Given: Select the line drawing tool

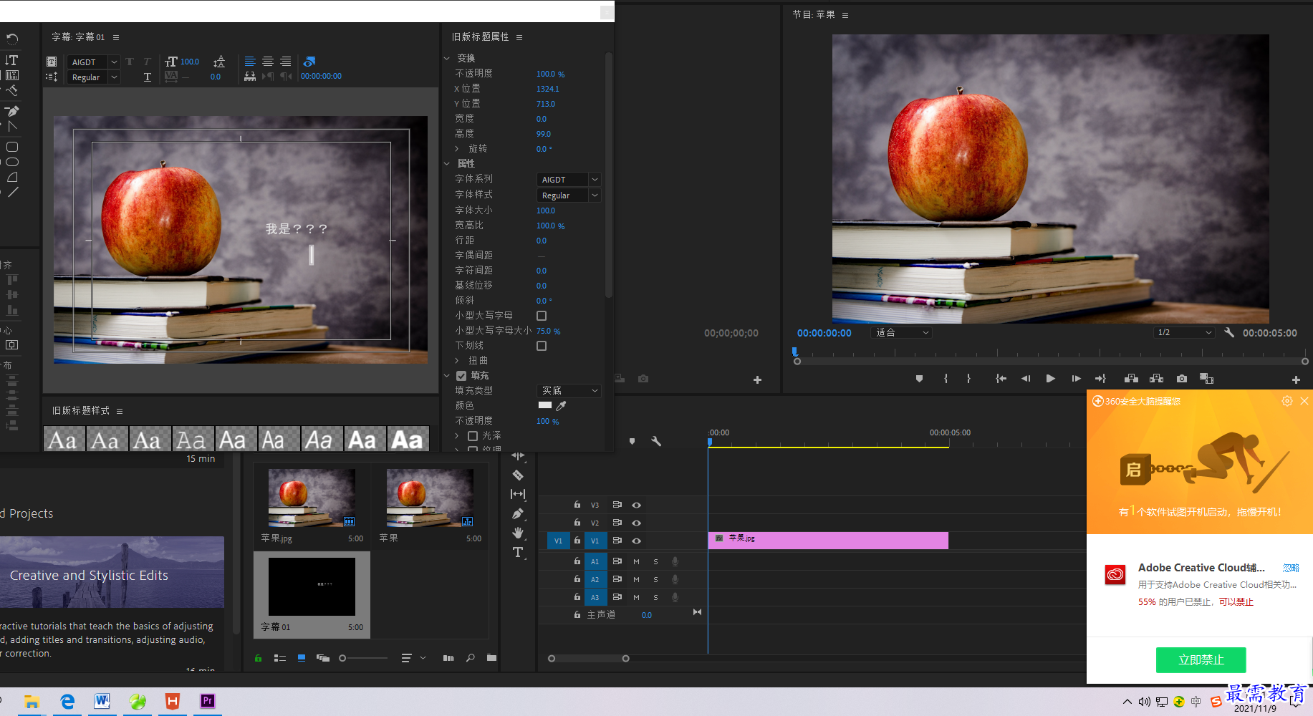Looking at the screenshot, I should click(x=12, y=192).
